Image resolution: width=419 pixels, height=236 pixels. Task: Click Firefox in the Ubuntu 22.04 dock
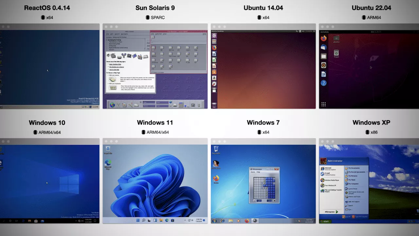(324, 38)
